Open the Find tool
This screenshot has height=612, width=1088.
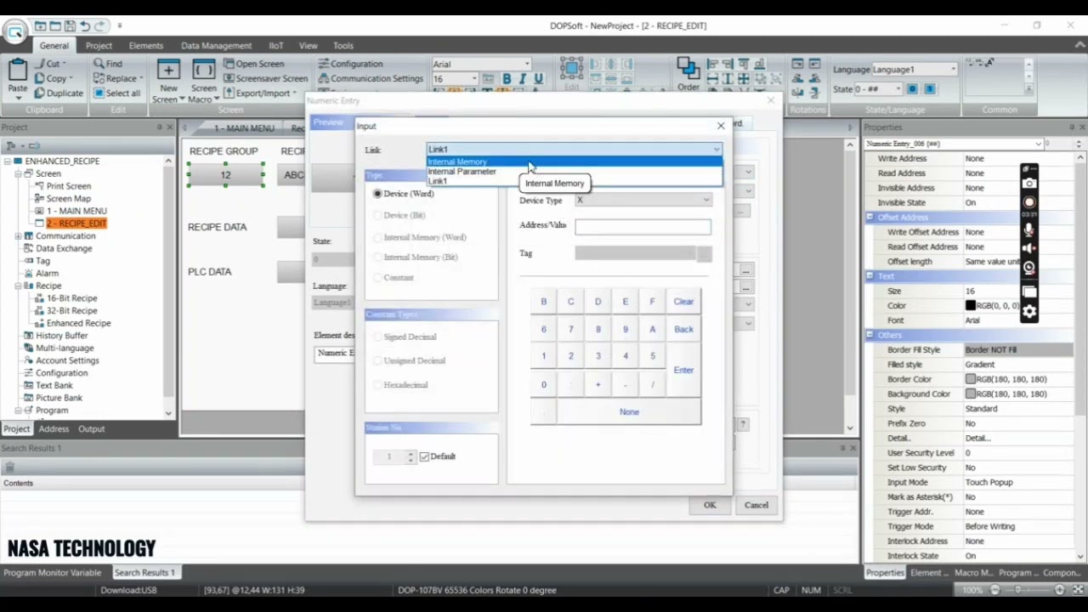108,64
